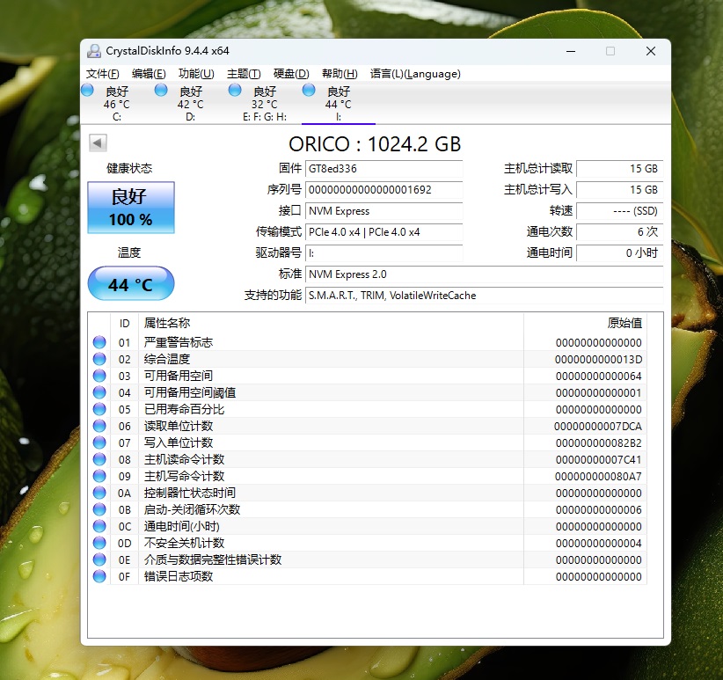Switch to the 32 °C drive E: F: G: H: tab

point(264,103)
